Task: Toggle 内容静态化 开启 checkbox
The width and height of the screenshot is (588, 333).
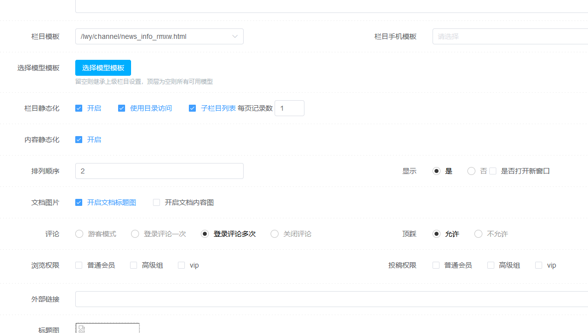Action: [79, 140]
